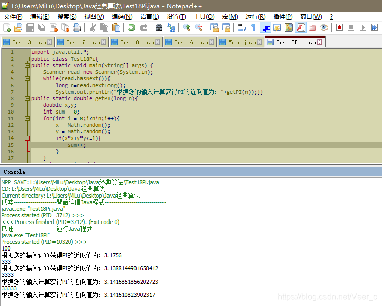
Task: Toggle indent guide toolbar button
Action: pos(265,27)
